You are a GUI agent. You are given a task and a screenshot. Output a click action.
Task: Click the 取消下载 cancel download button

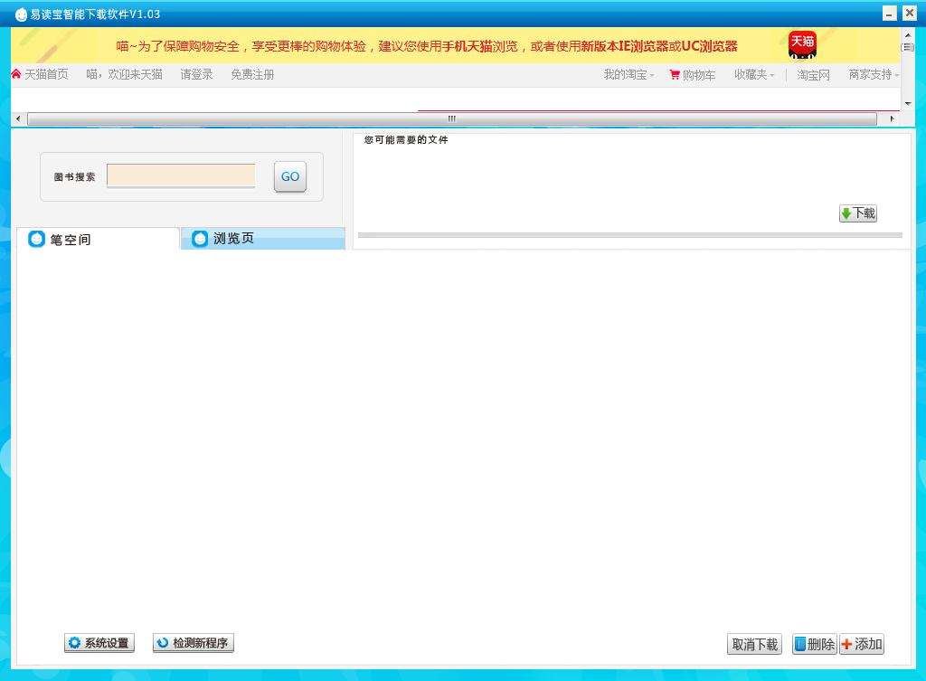pos(754,644)
